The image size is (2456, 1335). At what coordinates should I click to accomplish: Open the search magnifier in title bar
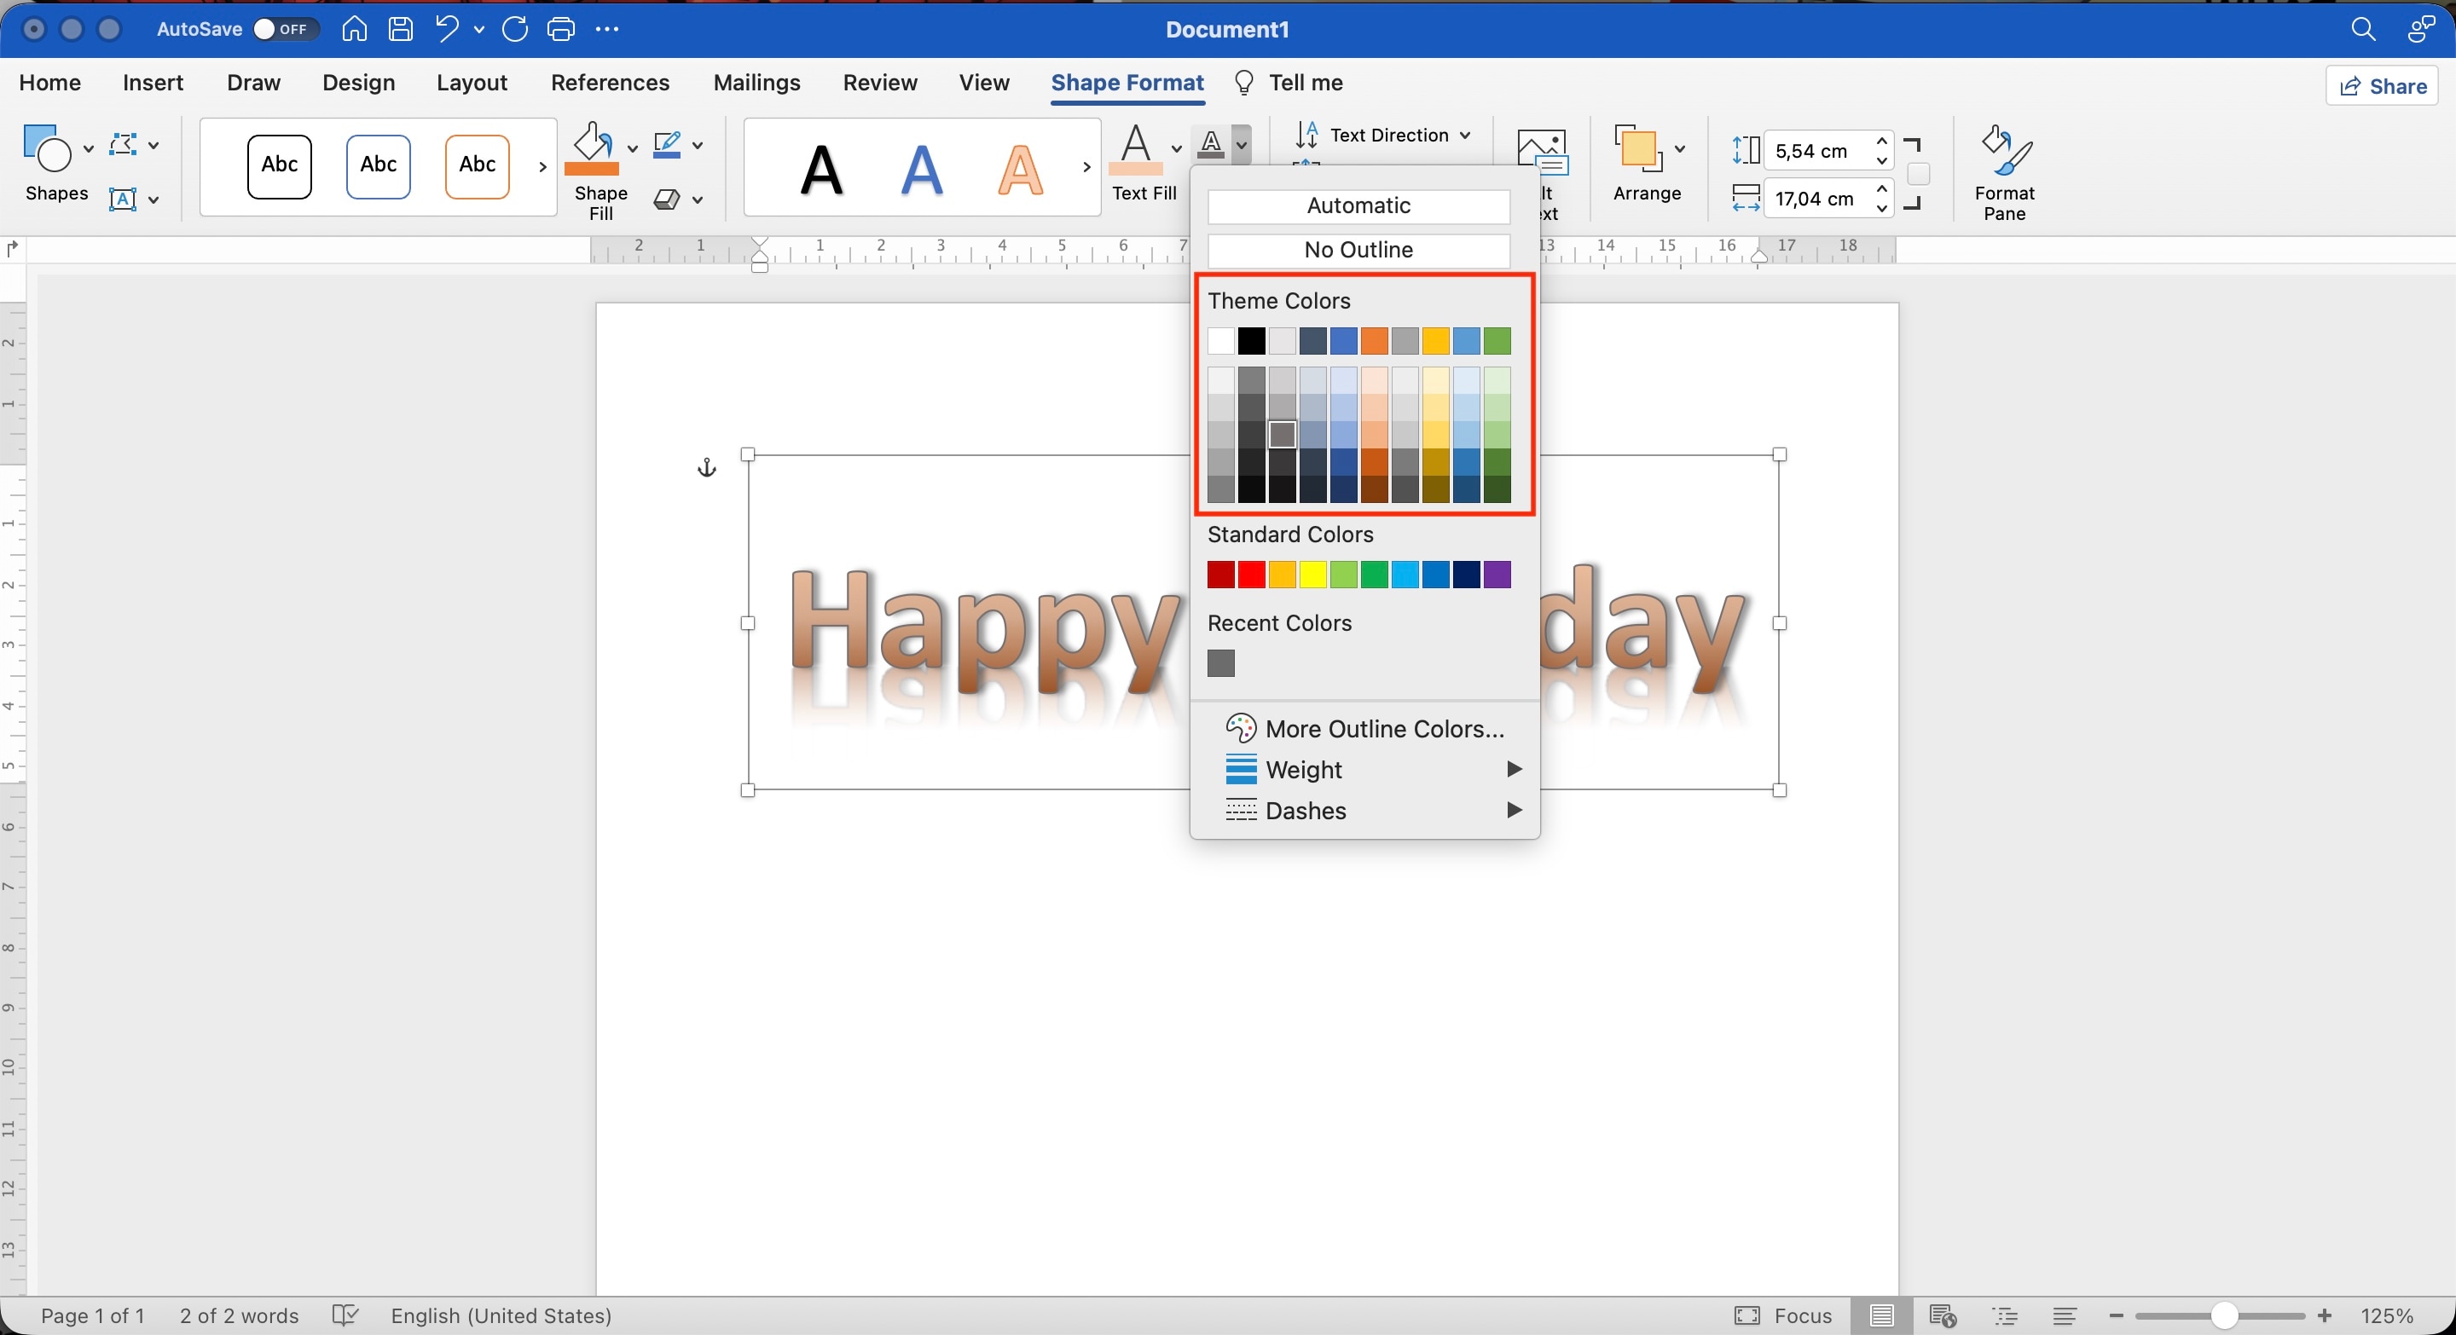[2362, 29]
